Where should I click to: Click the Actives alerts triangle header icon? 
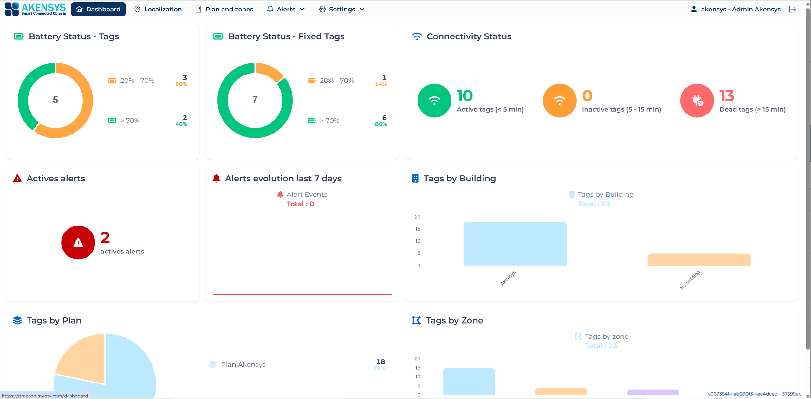click(17, 178)
